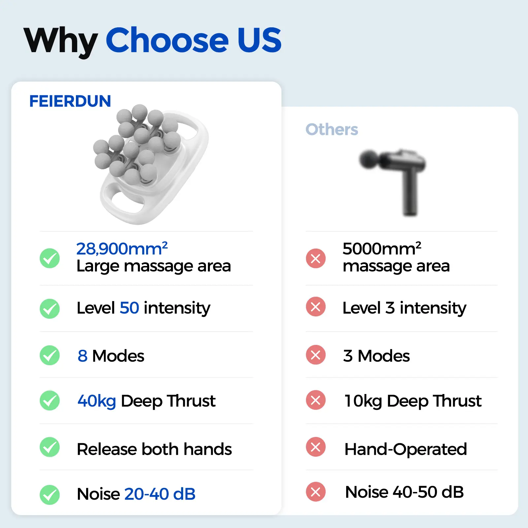
Task: Click red X next to Level 3 intensity
Action: [316, 307]
